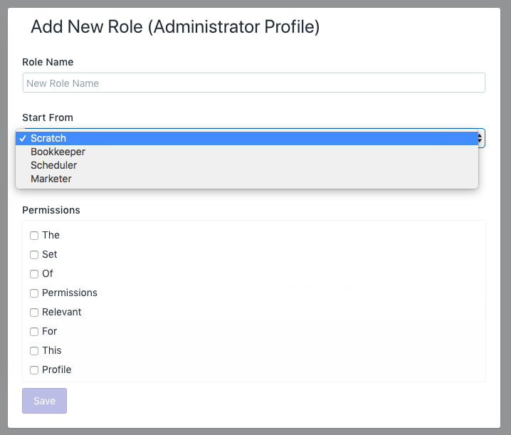511x435 pixels.
Task: Choose Bookkeeper in the Start From list
Action: click(247, 152)
